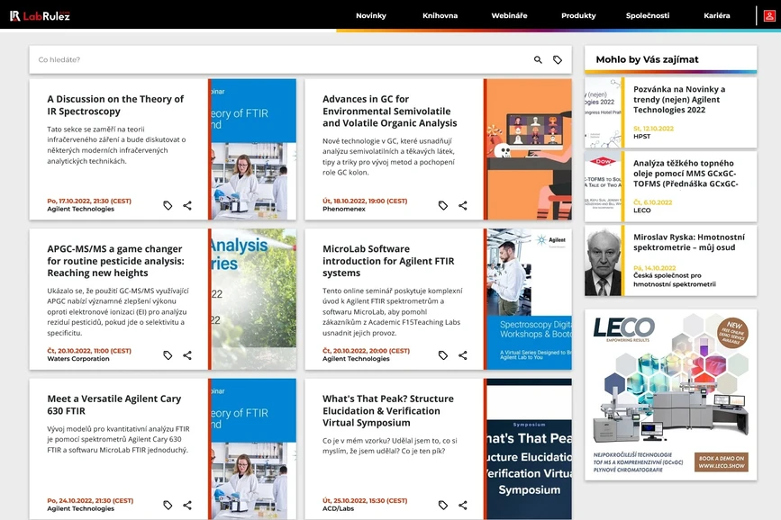Click 'ACD/Labs' company name

tap(338, 508)
